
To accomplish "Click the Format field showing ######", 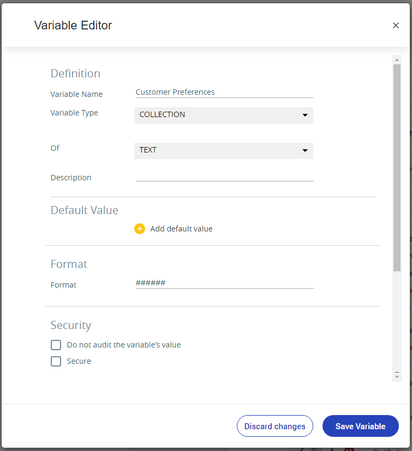I will point(224,283).
